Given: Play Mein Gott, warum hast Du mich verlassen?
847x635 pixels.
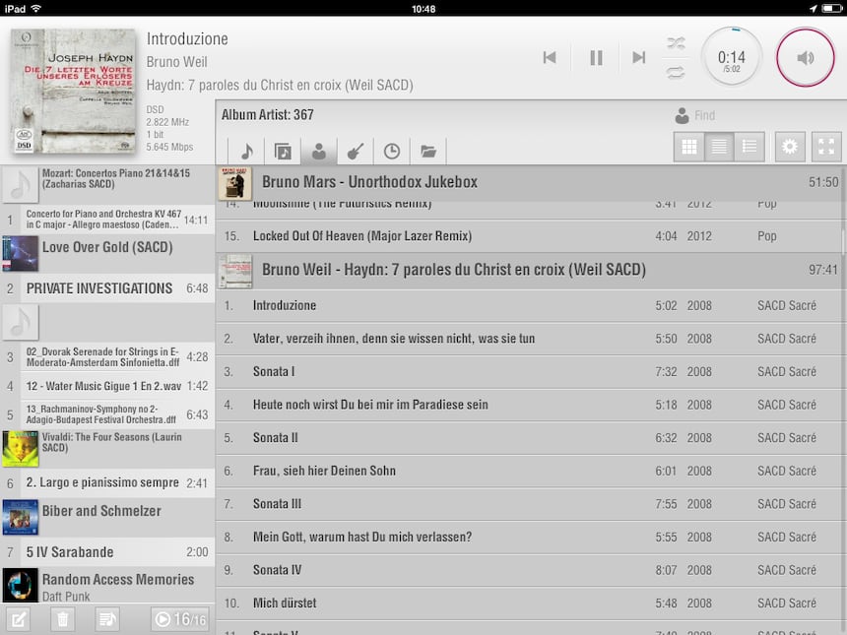Looking at the screenshot, I should tap(530, 537).
